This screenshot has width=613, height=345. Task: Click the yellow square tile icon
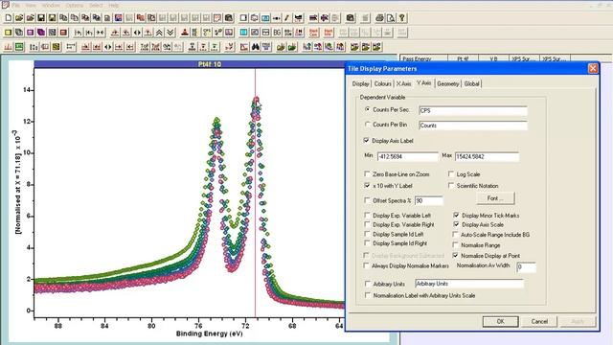coord(9,33)
